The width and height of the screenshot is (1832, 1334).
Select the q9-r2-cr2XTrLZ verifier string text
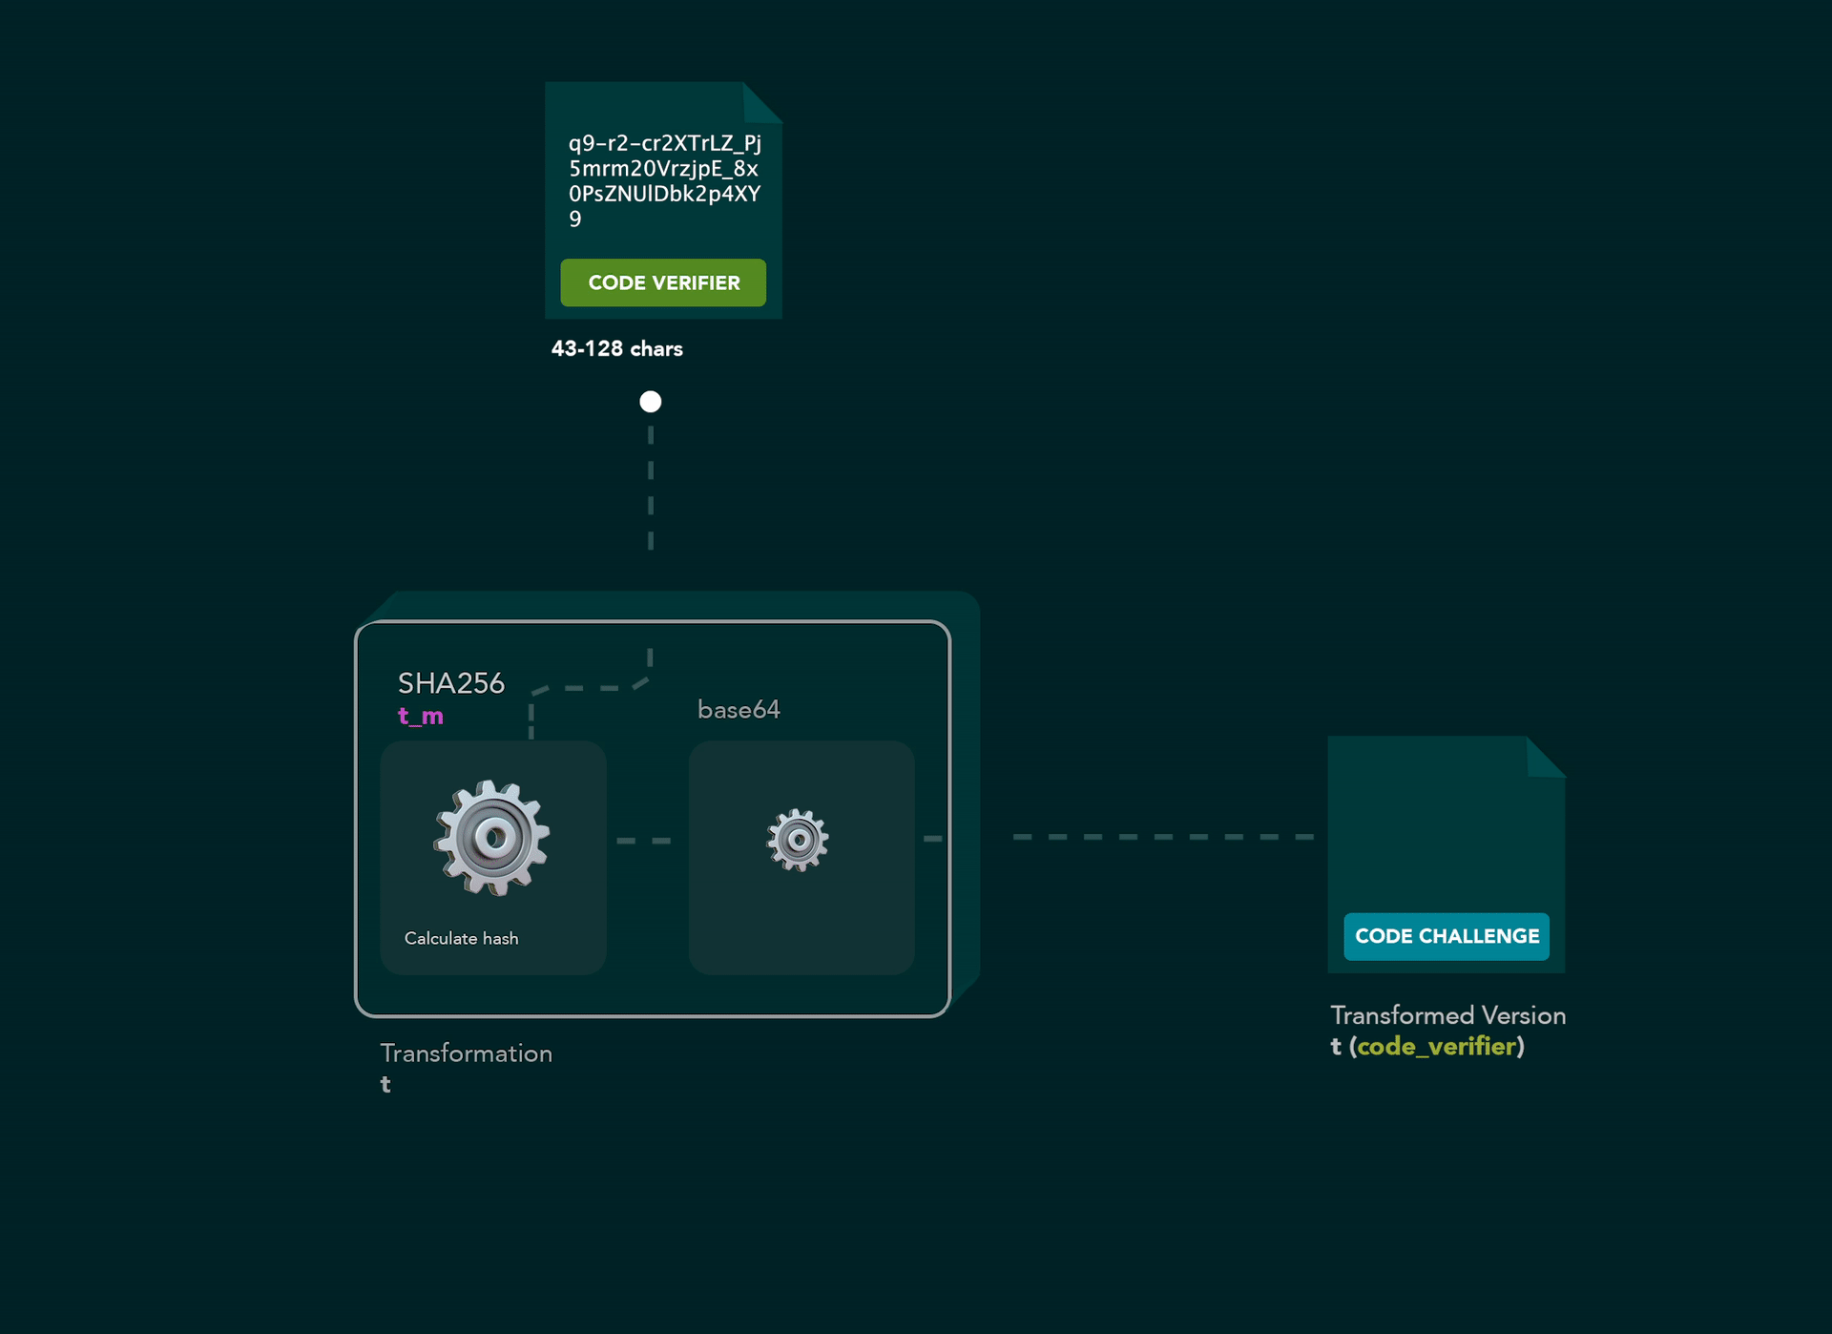pyautogui.click(x=663, y=183)
